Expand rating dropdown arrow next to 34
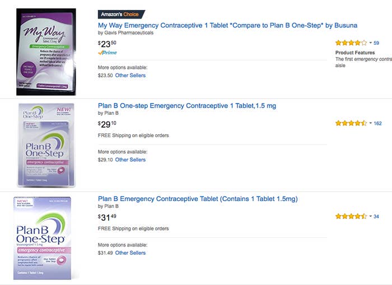This screenshot has width=392, height=285. point(370,216)
